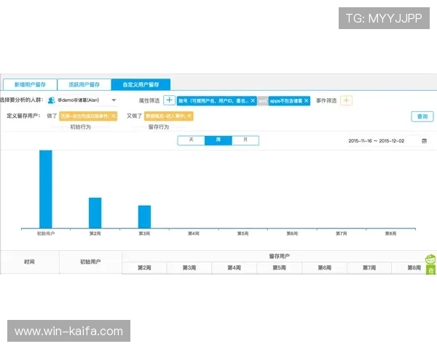Open the 新增用户留存 tab

[x=30, y=84]
